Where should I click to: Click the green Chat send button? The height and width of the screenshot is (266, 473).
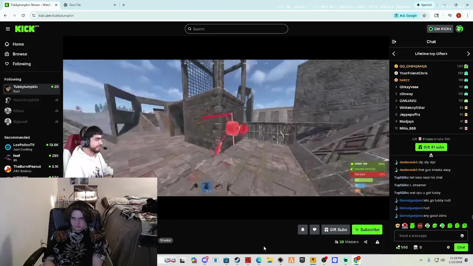pyautogui.click(x=461, y=248)
